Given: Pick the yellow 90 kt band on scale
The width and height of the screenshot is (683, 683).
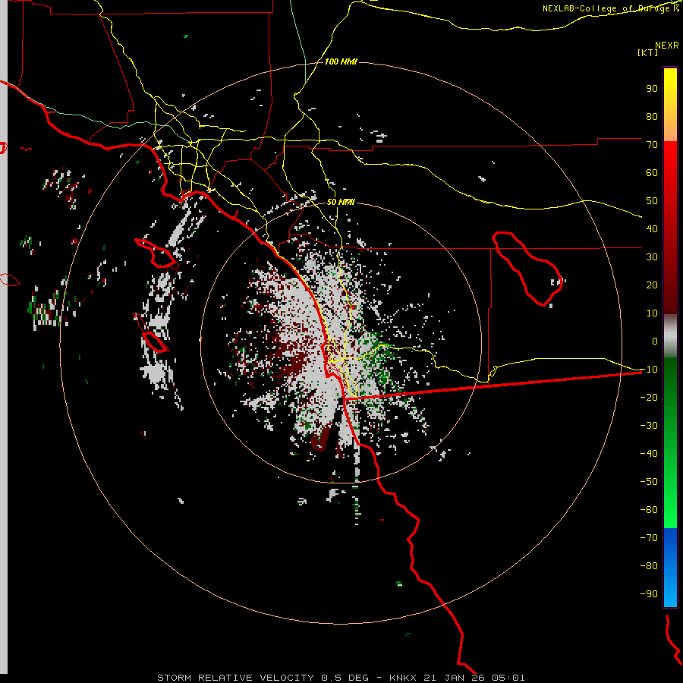Looking at the screenshot, I should pos(670,89).
